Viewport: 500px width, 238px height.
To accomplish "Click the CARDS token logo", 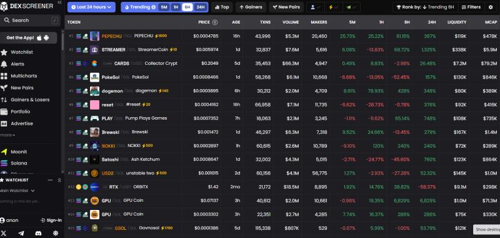I will coord(95,64).
